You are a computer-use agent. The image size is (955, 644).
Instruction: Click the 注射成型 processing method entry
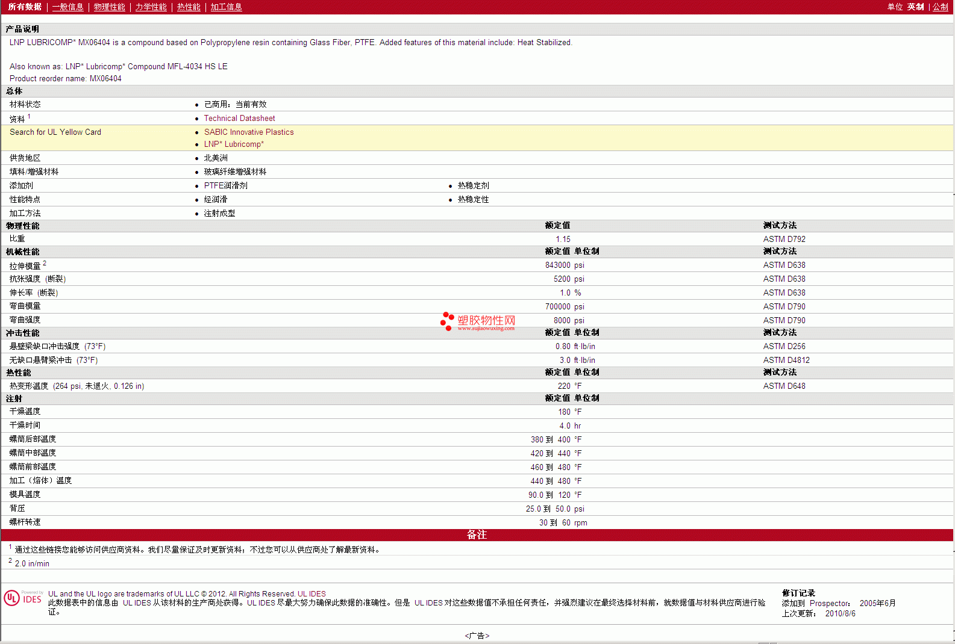pos(220,214)
